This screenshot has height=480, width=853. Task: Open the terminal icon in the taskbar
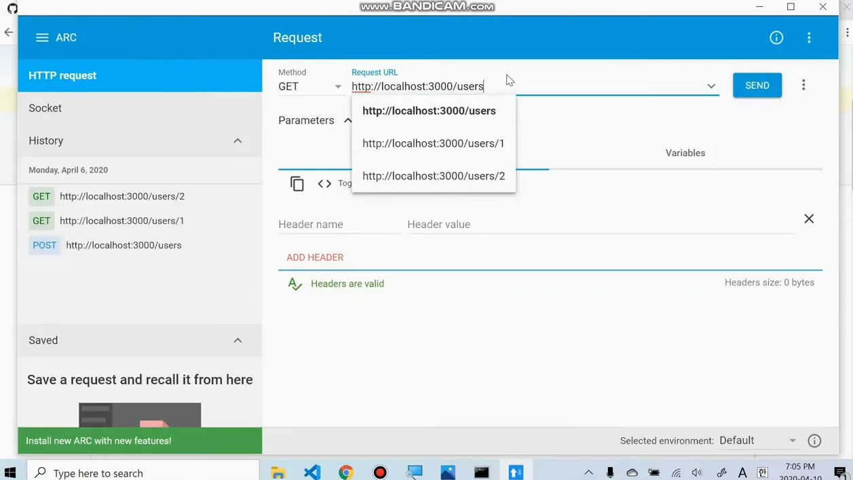click(x=482, y=472)
